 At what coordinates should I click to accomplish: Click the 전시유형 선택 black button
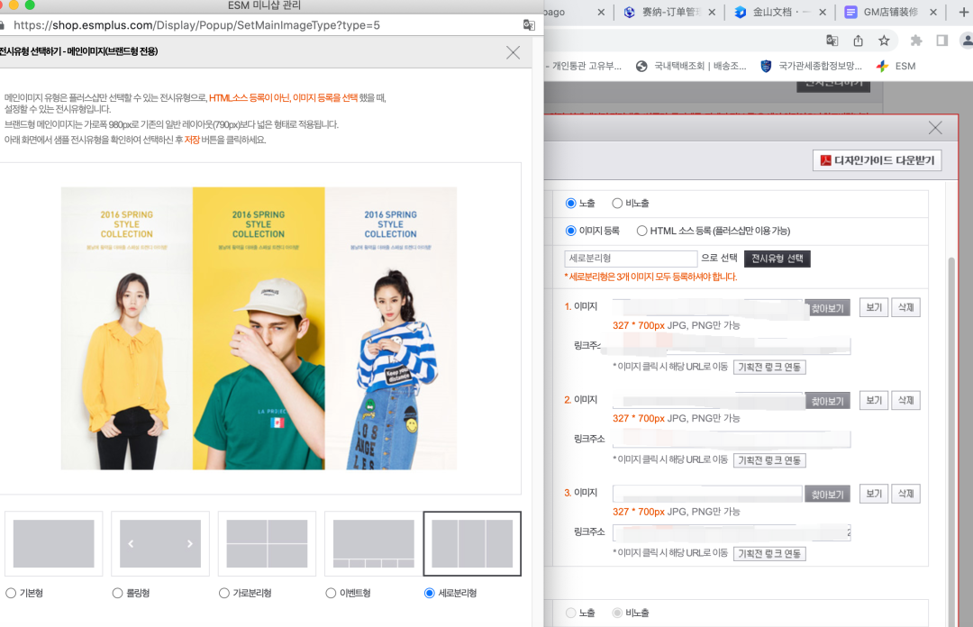tap(777, 259)
